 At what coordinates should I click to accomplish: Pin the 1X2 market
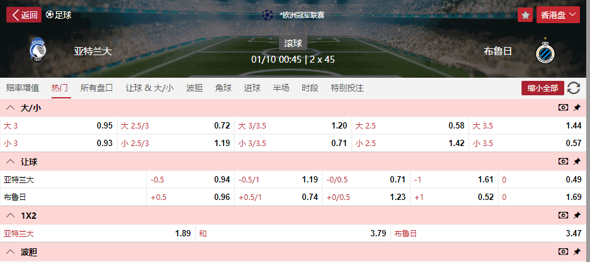tap(577, 216)
